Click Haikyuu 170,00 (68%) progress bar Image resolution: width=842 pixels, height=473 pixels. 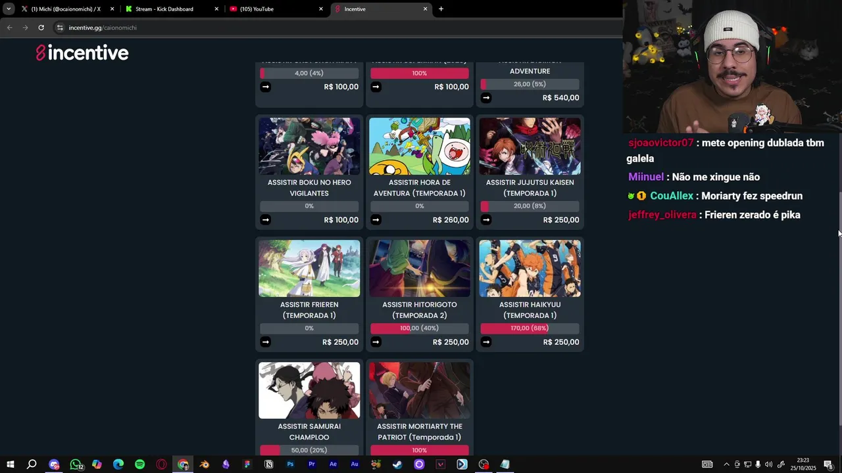pyautogui.click(x=530, y=328)
